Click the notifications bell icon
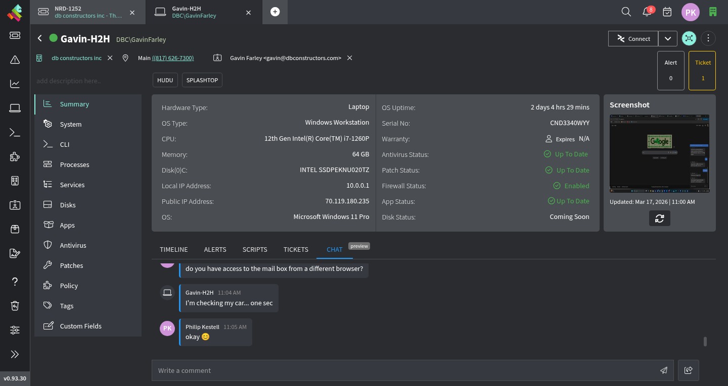This screenshot has width=728, height=386. (647, 12)
